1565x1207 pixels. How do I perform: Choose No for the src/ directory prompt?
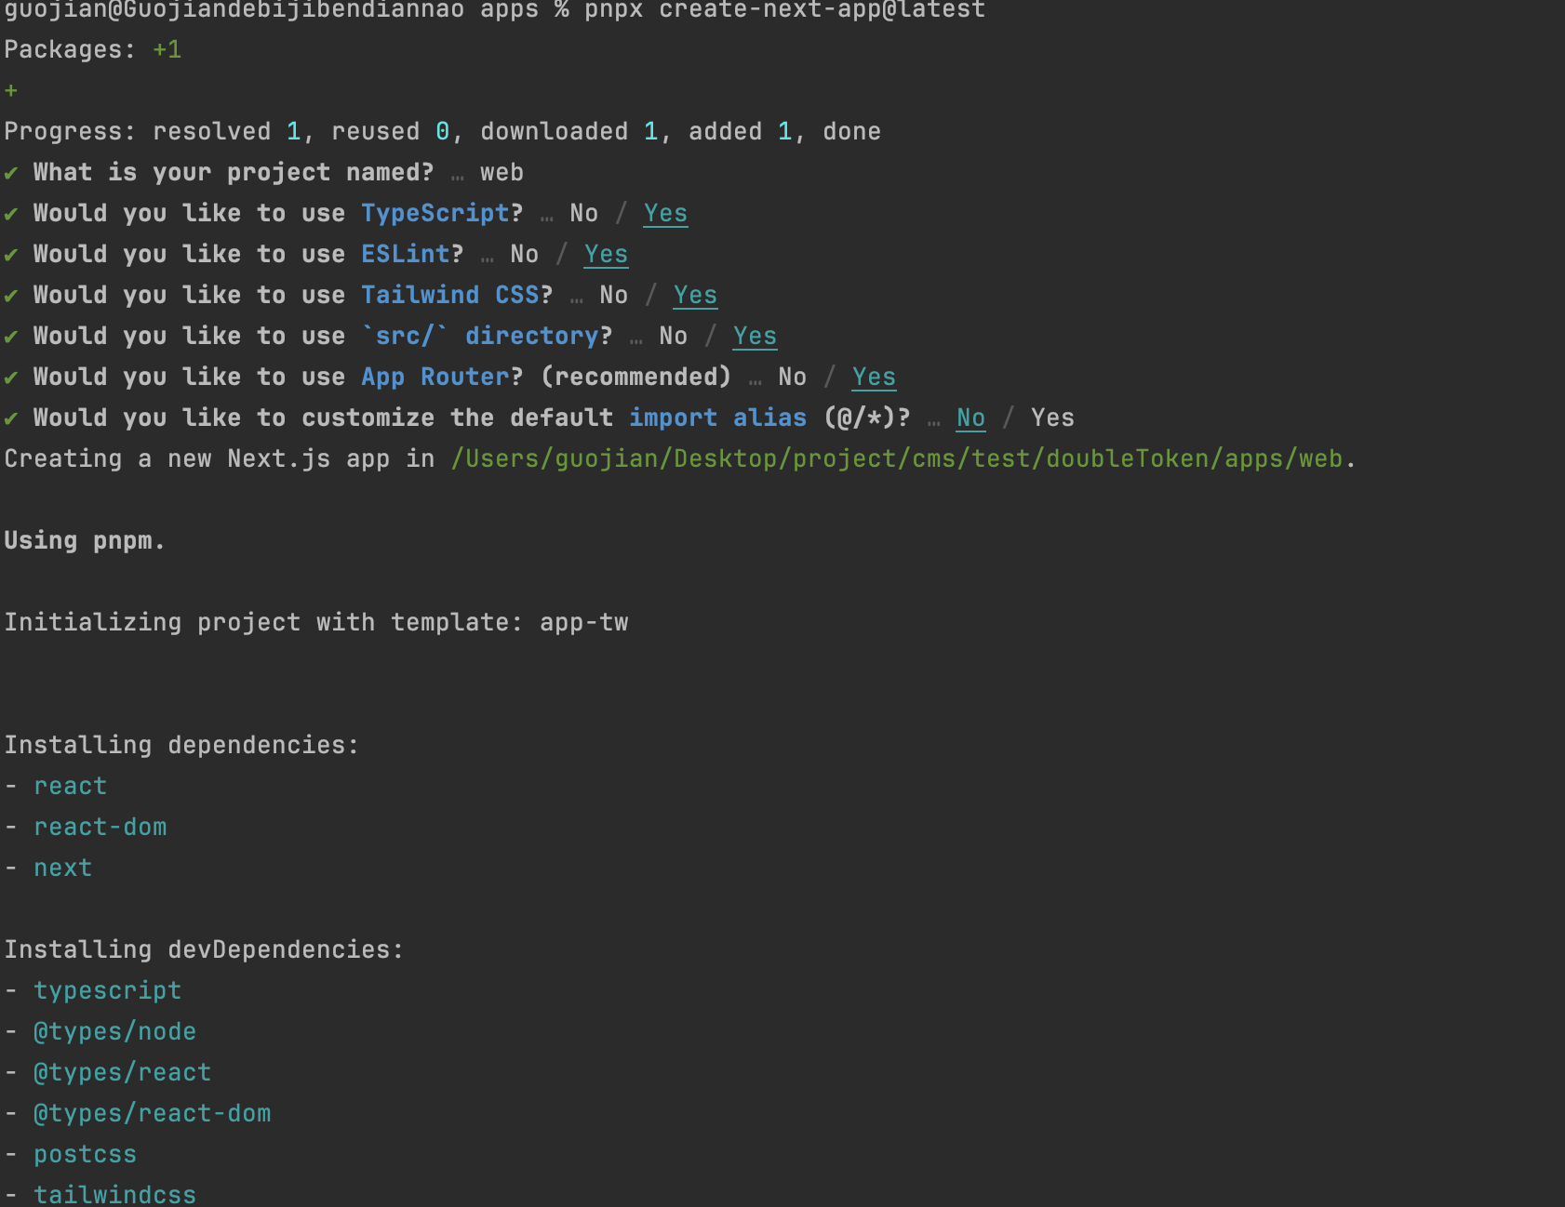[x=673, y=337]
